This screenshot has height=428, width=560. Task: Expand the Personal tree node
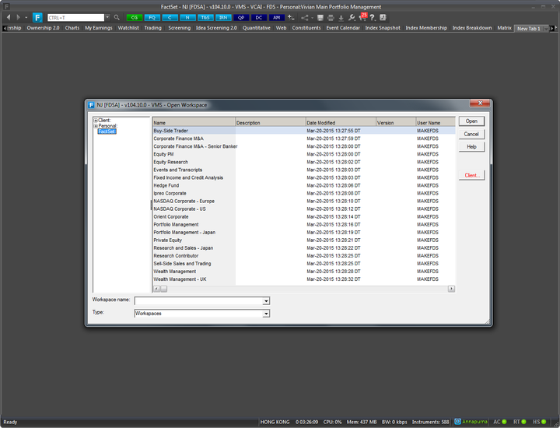click(x=96, y=126)
